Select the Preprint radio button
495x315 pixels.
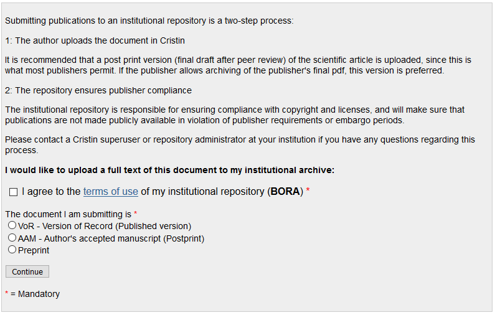coord(12,250)
